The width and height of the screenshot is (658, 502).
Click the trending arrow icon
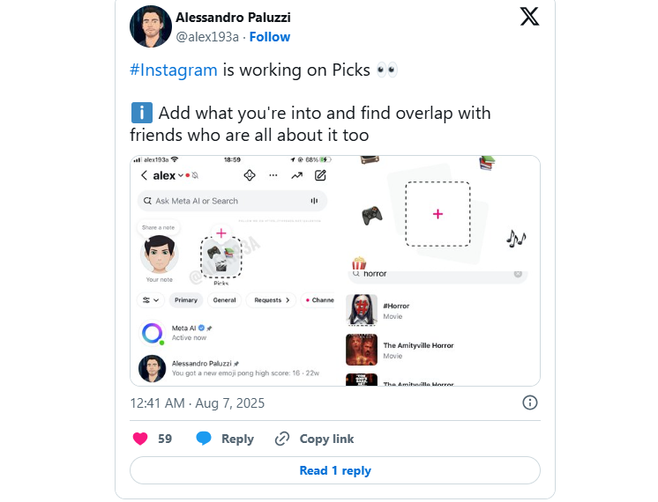(296, 175)
